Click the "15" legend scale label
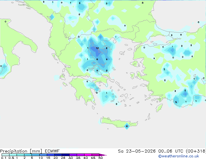206x159 pixels. [x=48, y=158]
